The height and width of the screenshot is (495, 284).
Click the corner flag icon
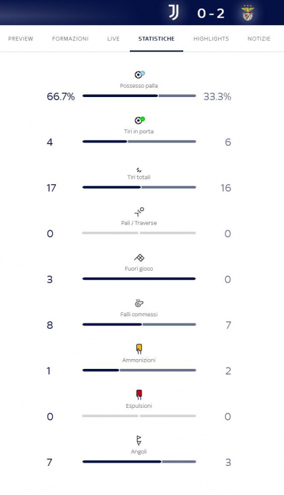[138, 440]
